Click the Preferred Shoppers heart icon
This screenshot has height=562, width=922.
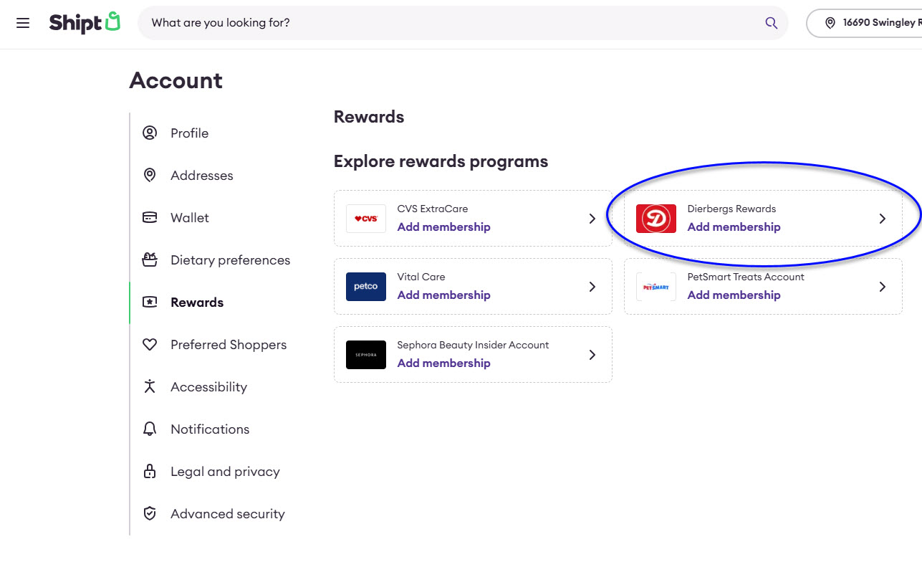point(150,345)
